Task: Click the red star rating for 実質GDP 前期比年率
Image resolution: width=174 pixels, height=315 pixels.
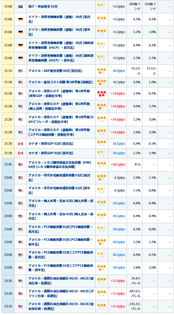Action: pos(101,94)
